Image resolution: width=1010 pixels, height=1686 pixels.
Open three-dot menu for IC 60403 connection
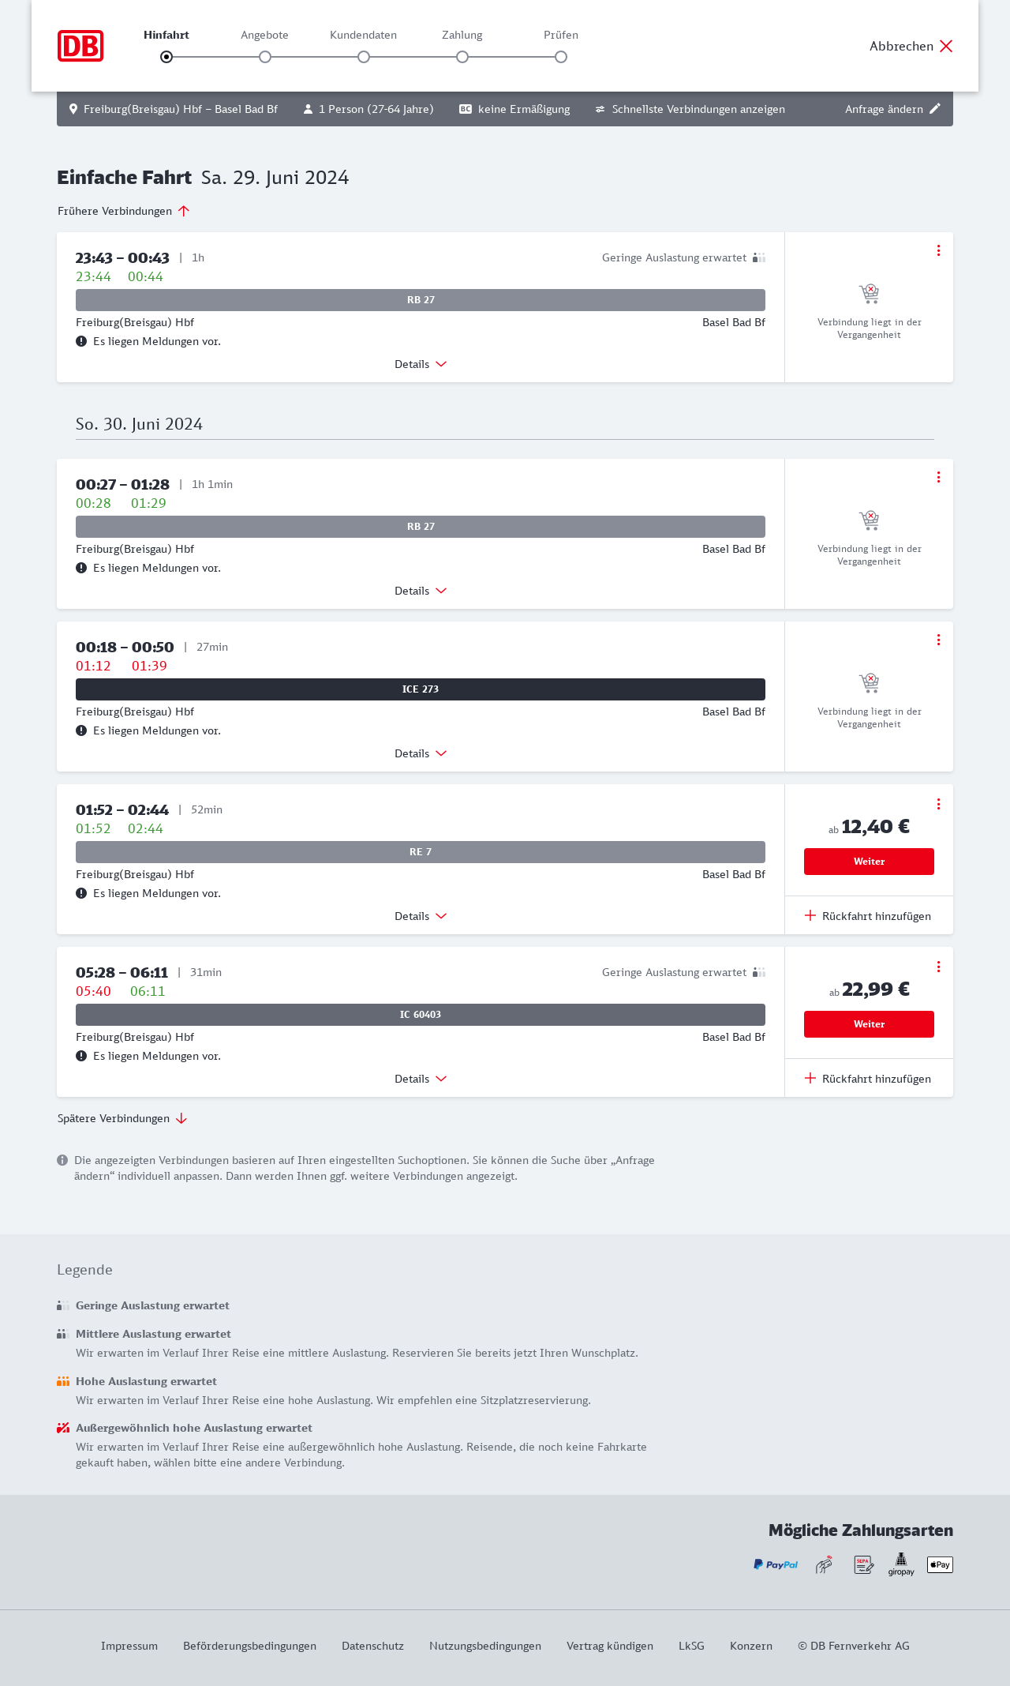[x=938, y=967]
